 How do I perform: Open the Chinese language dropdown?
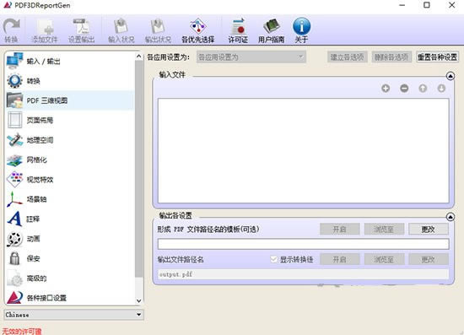point(73,315)
